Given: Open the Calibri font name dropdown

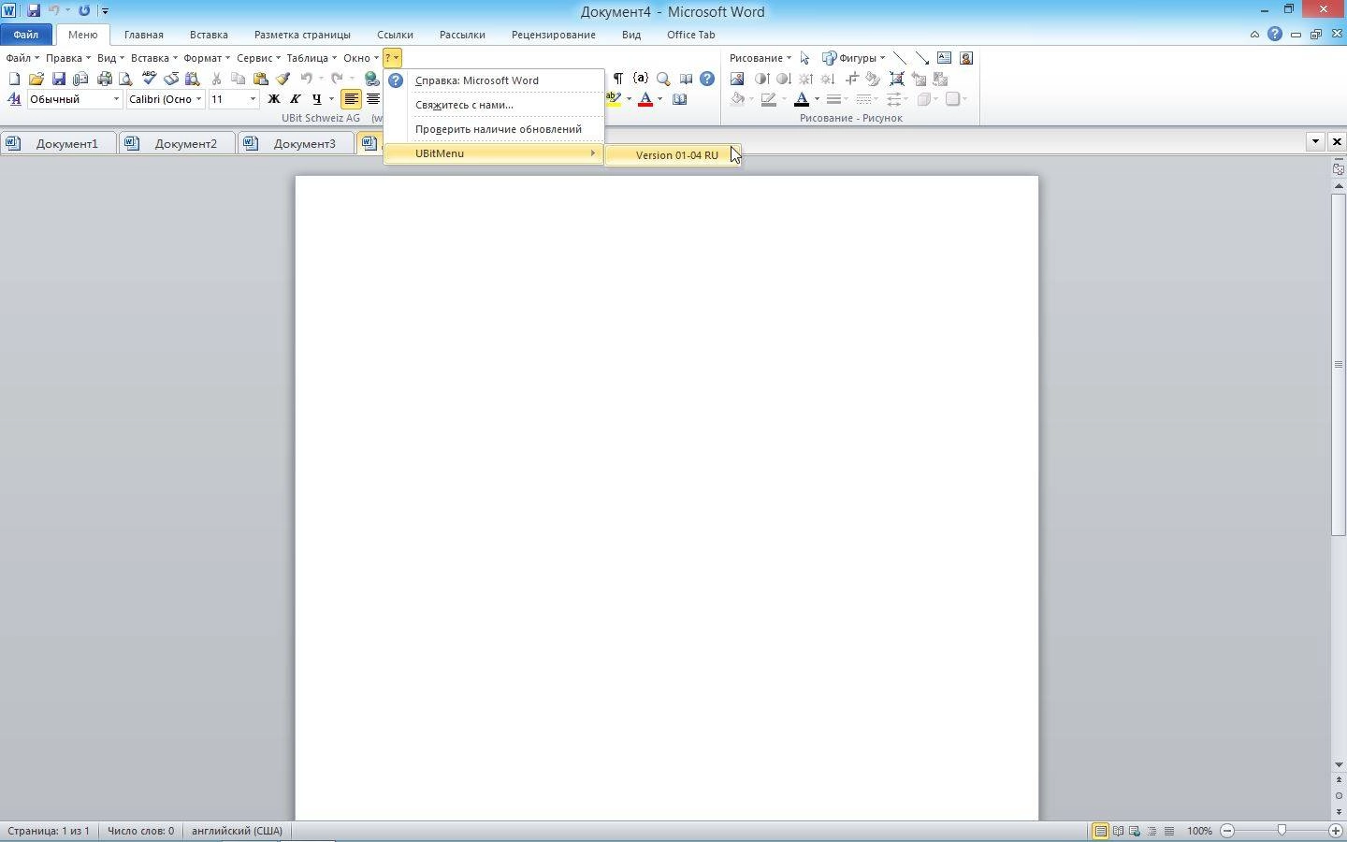Looking at the screenshot, I should click(x=198, y=99).
